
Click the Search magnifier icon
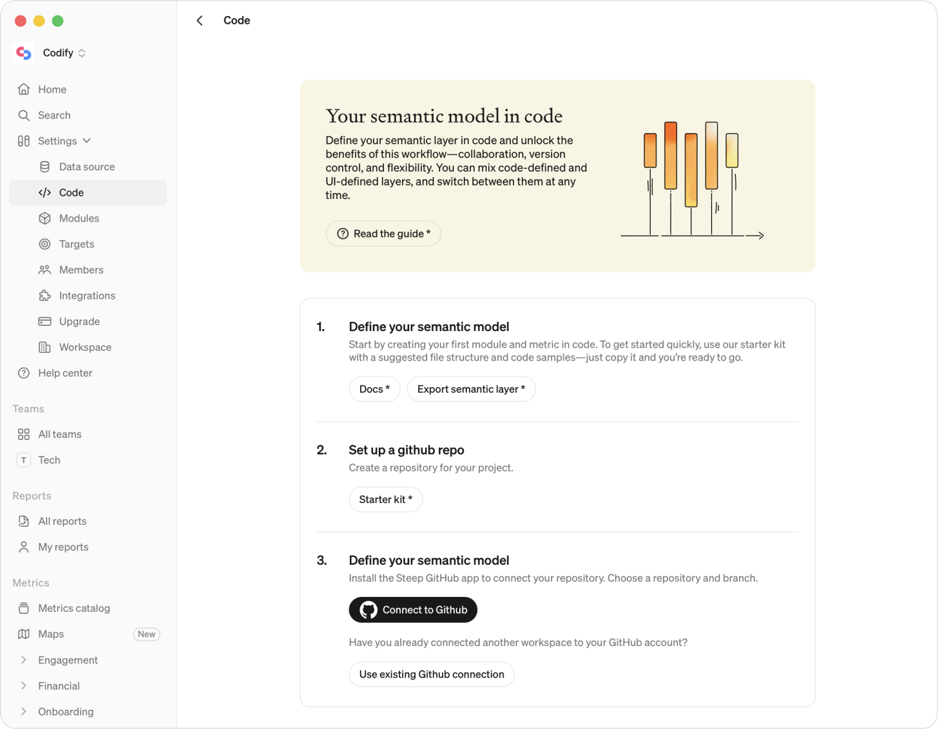coord(23,115)
